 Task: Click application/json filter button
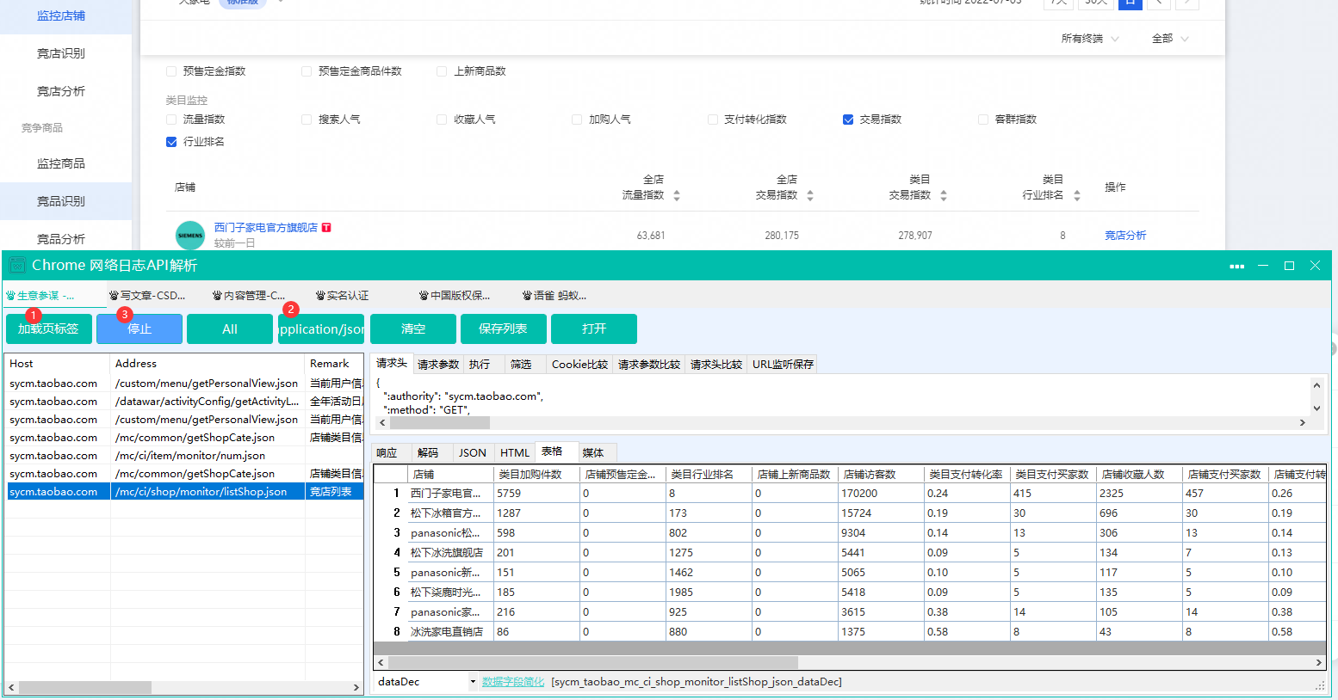point(321,329)
